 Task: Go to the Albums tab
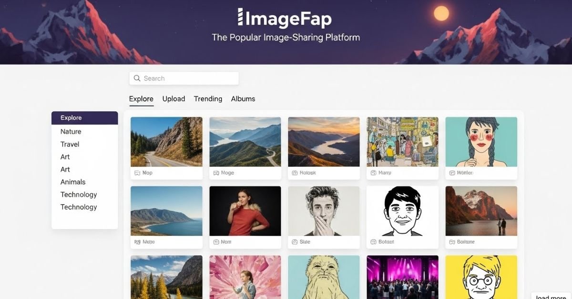243,99
